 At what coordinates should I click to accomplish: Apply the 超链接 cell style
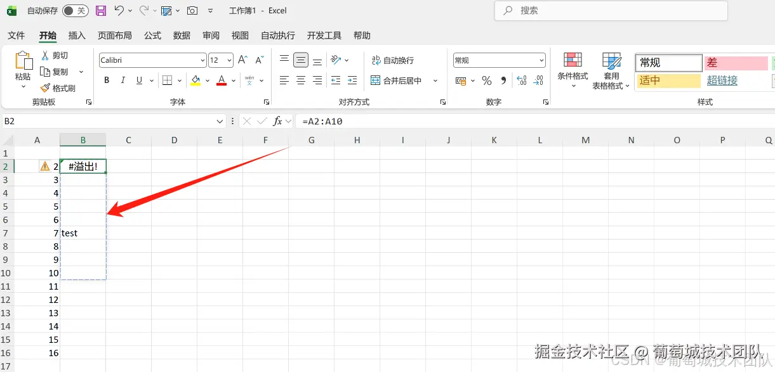tap(736, 80)
